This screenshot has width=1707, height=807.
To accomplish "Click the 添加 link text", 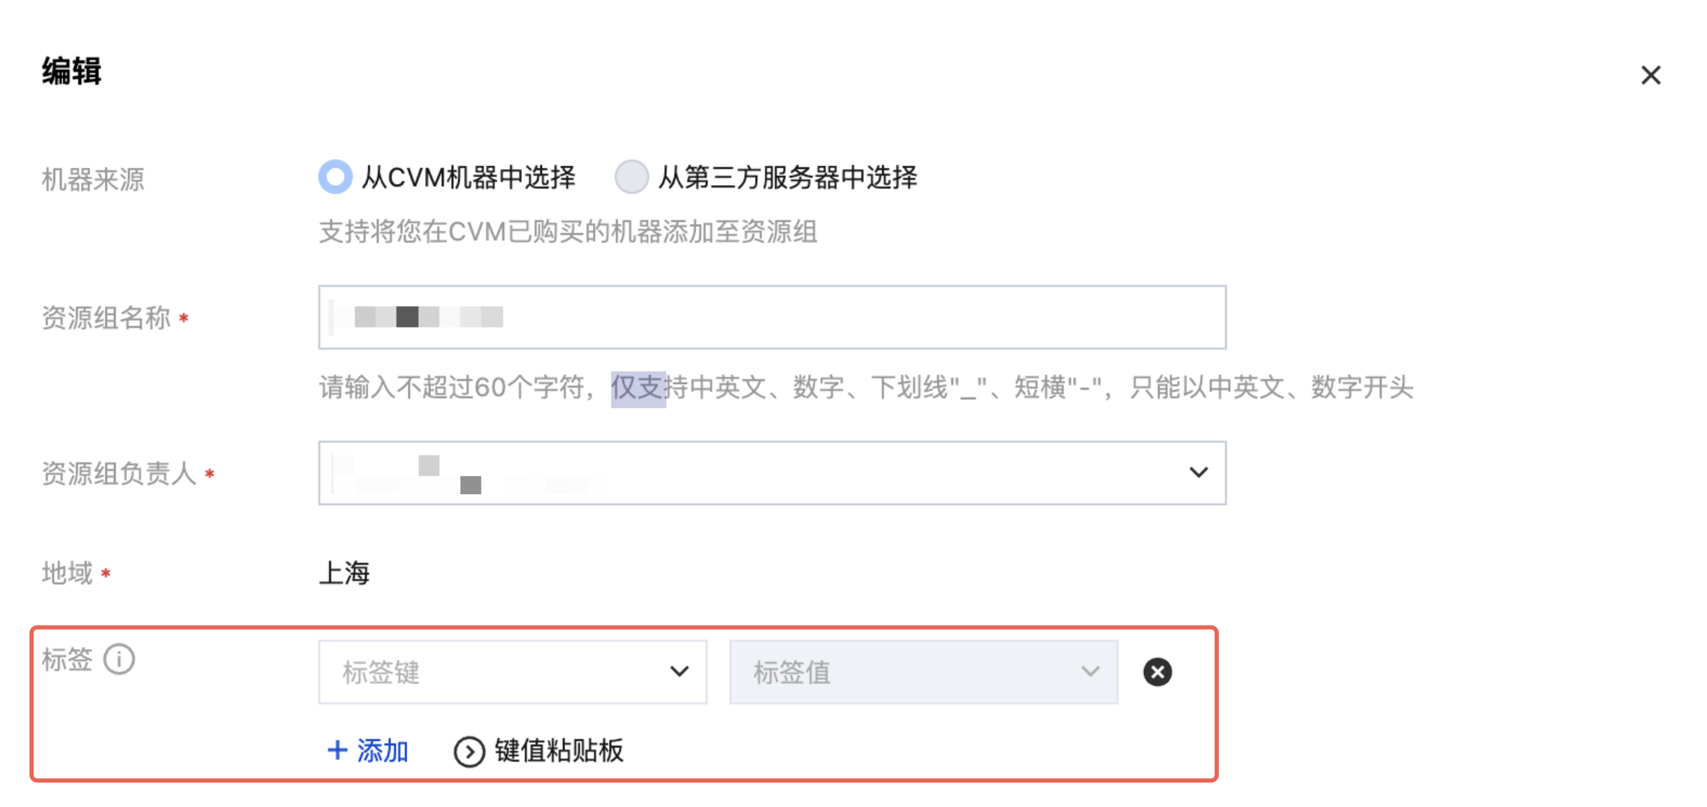I will point(383,751).
